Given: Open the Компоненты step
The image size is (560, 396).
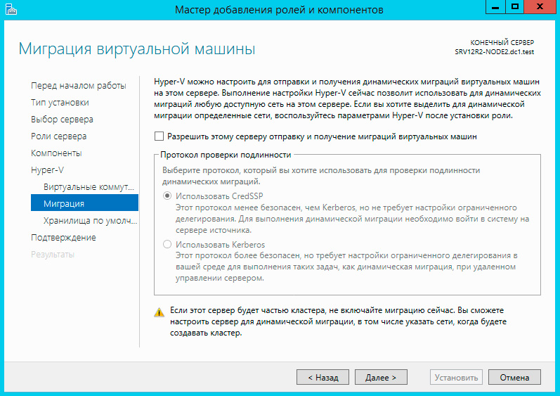Looking at the screenshot, I should click(56, 153).
